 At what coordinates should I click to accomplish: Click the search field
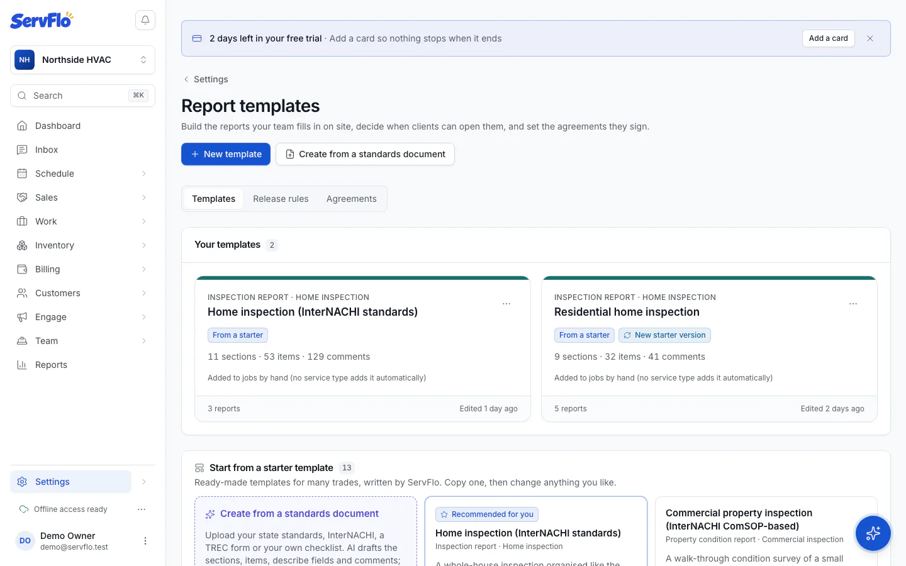point(82,96)
